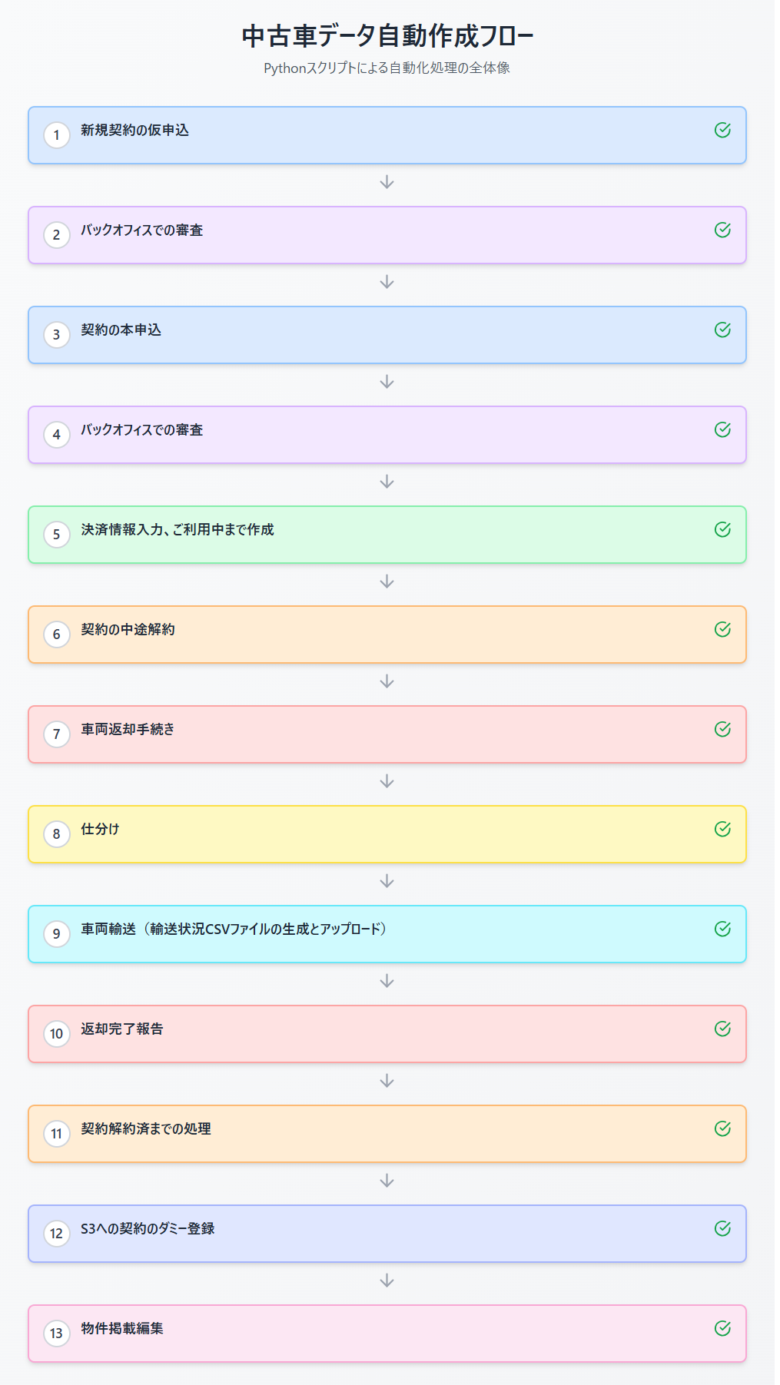Click the number 11 circle badge

click(x=57, y=1133)
